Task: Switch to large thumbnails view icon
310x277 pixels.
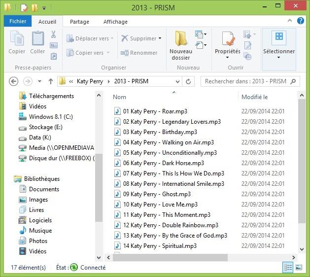Action: click(x=299, y=268)
